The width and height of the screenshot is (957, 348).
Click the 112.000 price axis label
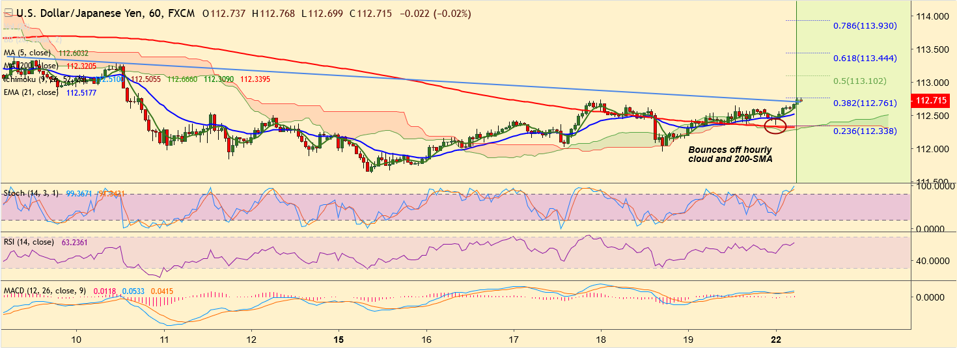point(934,148)
